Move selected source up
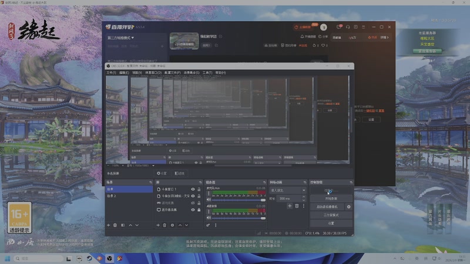This screenshot has height=264, width=470. (x=180, y=225)
